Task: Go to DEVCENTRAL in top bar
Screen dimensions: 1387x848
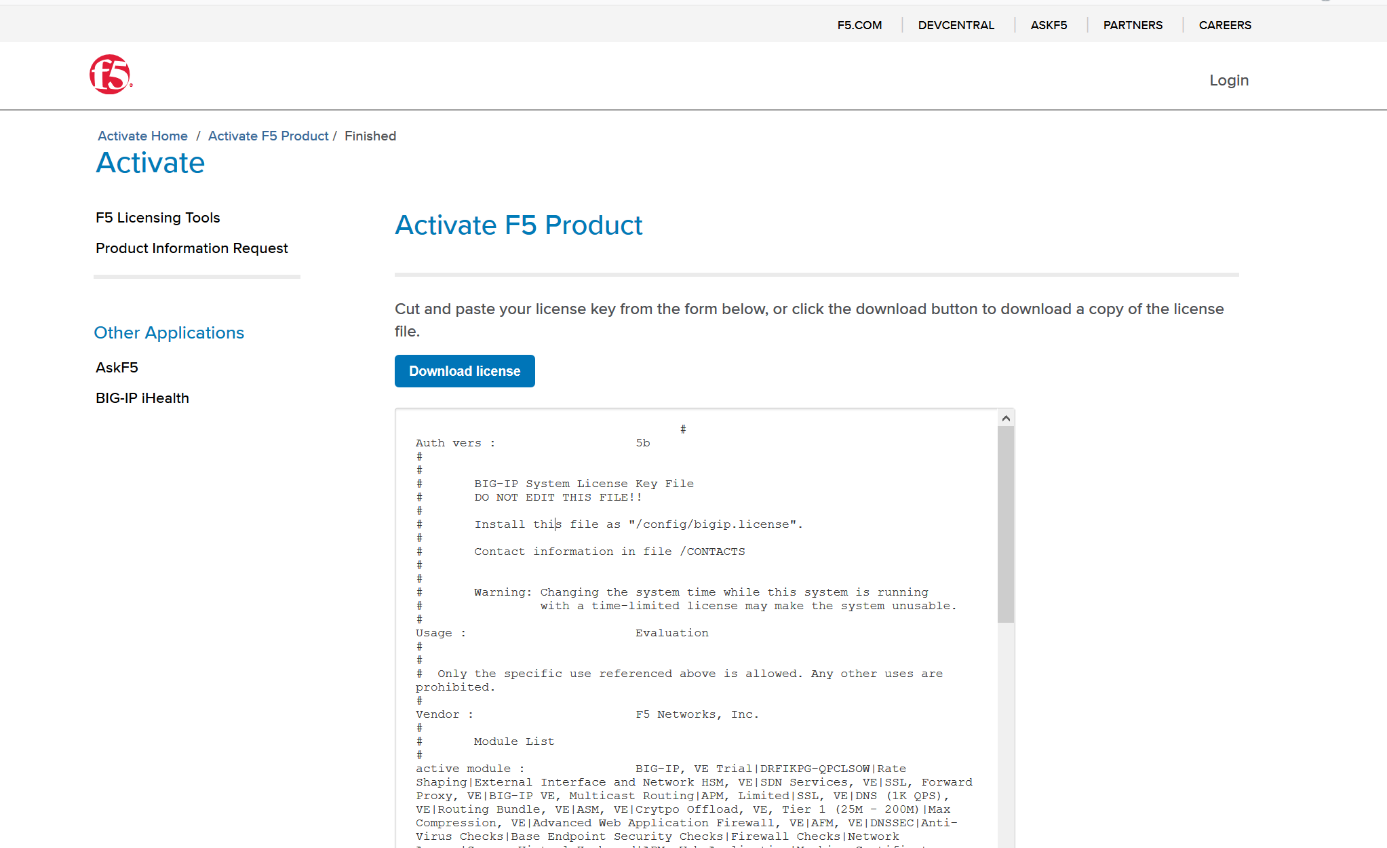Action: pyautogui.click(x=956, y=25)
